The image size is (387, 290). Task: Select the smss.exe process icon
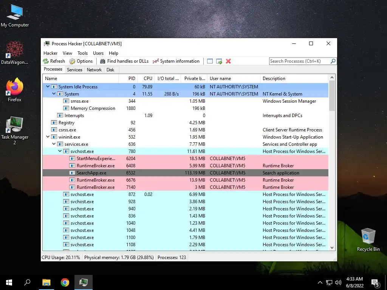66,101
